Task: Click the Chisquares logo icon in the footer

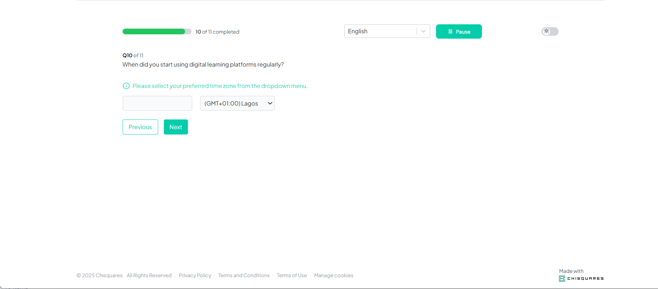Action: pos(562,279)
